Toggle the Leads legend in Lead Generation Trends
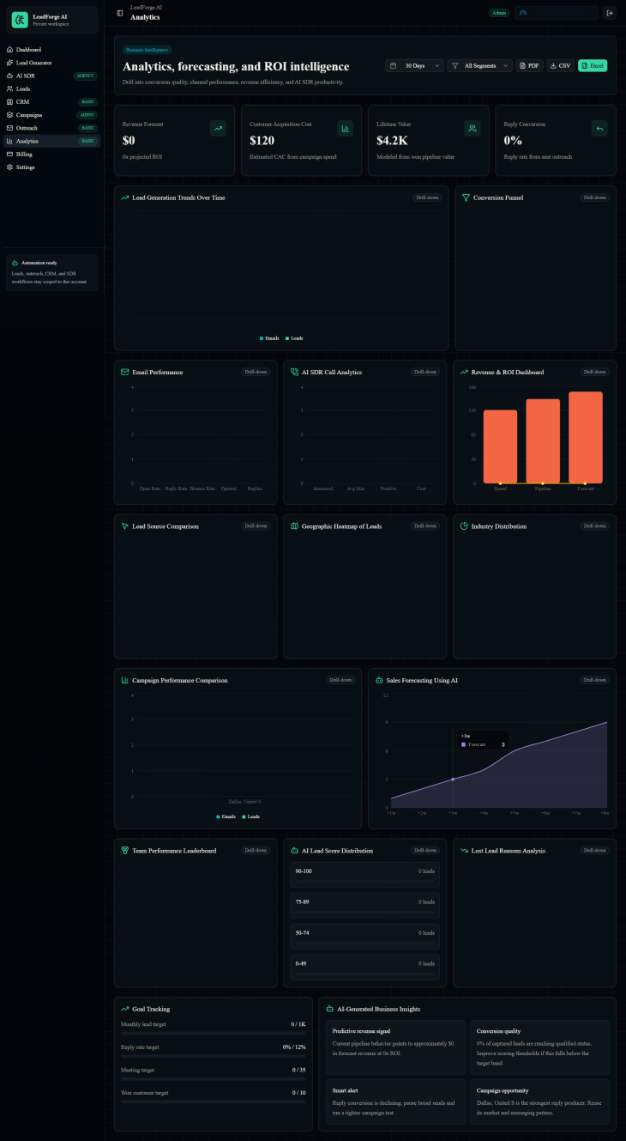This screenshot has width=626, height=1141. 294,338
